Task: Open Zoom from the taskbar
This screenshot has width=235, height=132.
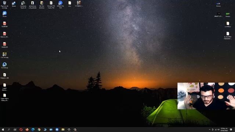Action: click(57, 129)
